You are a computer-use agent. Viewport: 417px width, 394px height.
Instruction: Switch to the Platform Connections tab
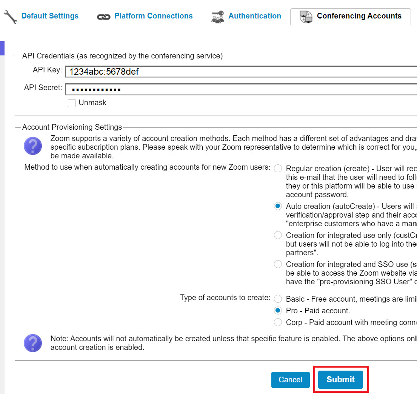pos(154,16)
